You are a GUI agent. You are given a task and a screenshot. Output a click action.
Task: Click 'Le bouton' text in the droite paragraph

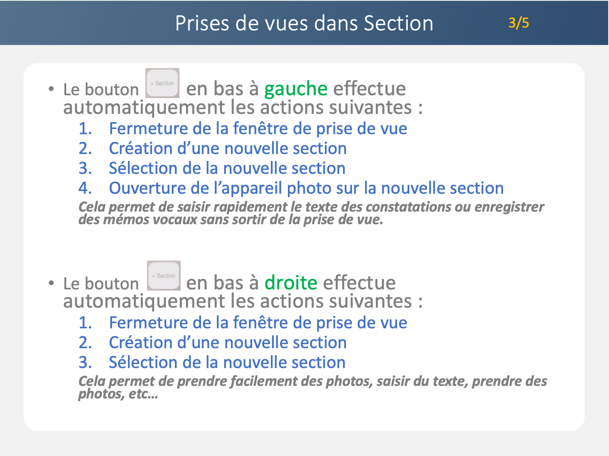(101, 284)
